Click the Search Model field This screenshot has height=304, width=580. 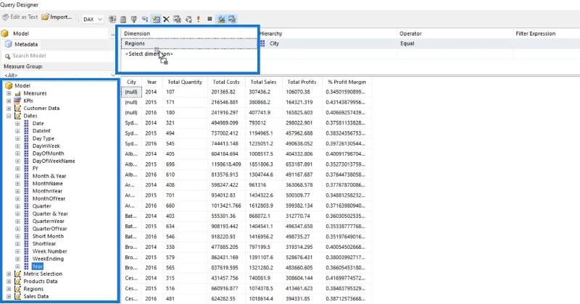[x=59, y=56]
